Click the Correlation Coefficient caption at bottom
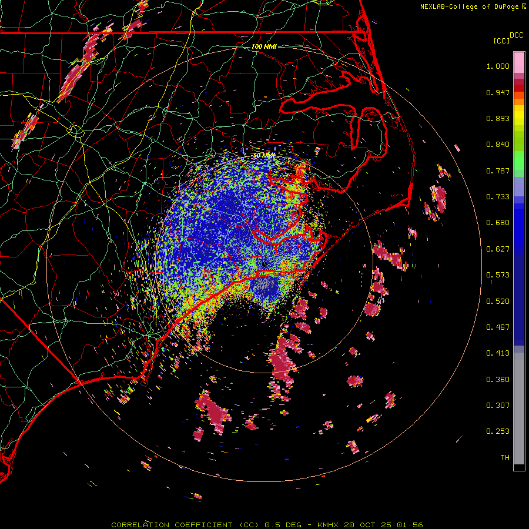The width and height of the screenshot is (529, 529). [267, 525]
